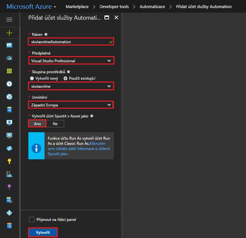Click the info icon next to Vytvořit účet Spustit
This screenshot has height=238, width=246.
coord(92,116)
